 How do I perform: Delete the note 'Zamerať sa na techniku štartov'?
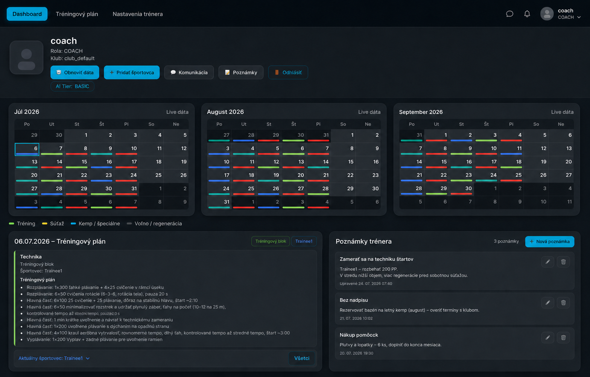click(563, 262)
